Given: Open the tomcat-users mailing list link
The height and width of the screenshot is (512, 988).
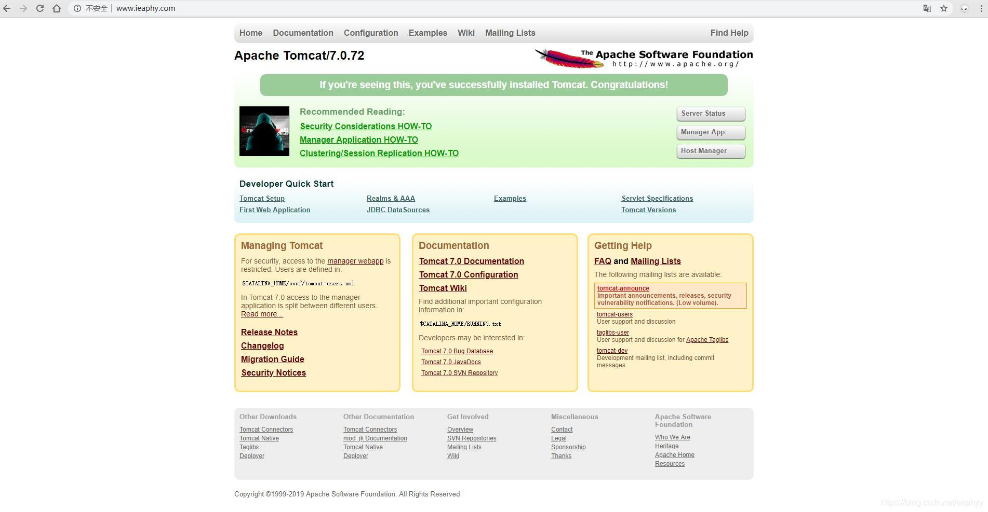Looking at the screenshot, I should (x=615, y=314).
